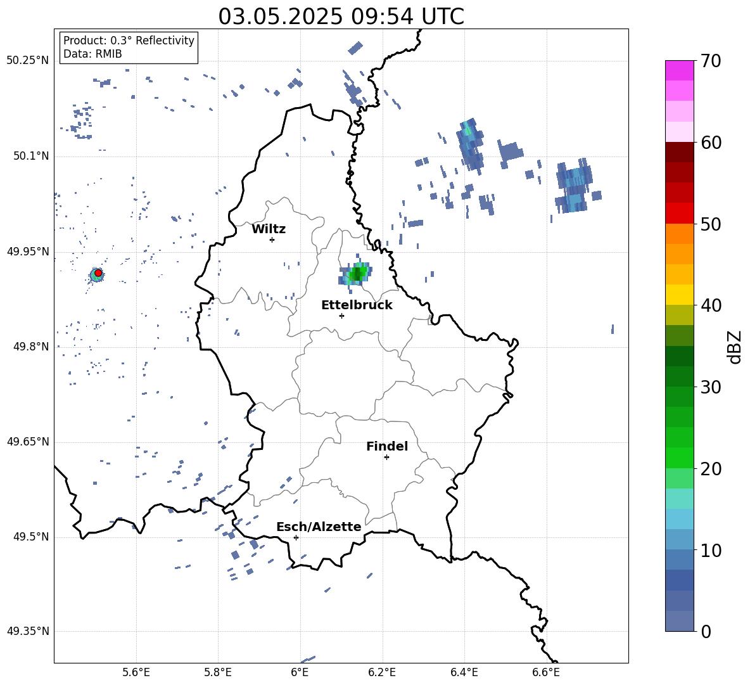Click the 6.2°E longitude label
The height and width of the screenshot is (685, 750).
point(382,672)
